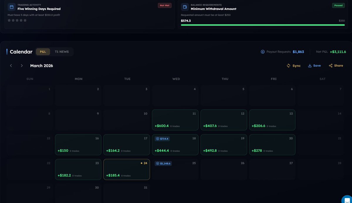Go to the previous month with the left chevron
352x203 pixels.
point(11,66)
